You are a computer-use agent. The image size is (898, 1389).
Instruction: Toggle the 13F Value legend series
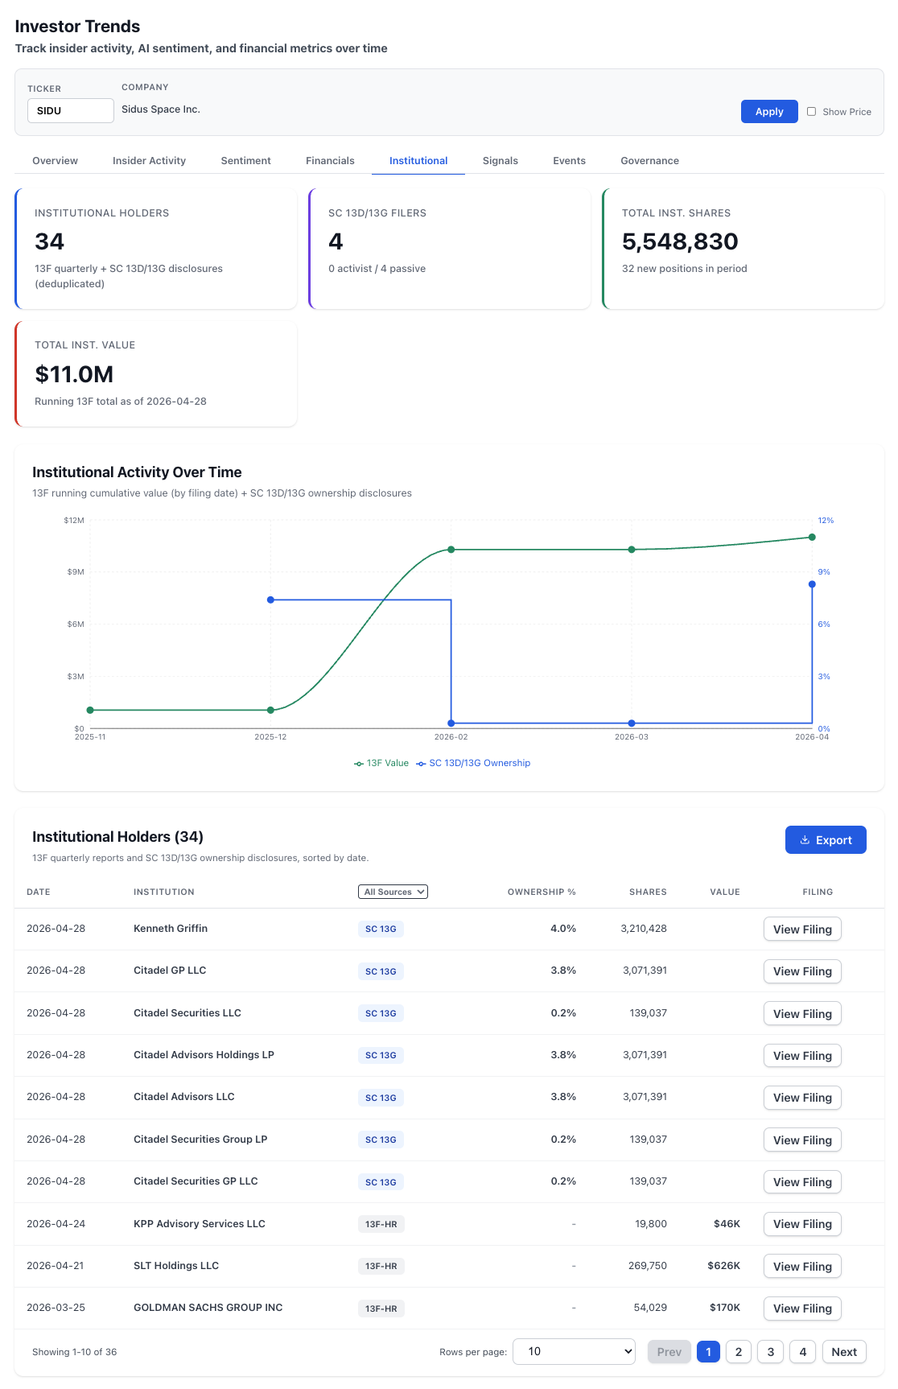point(381,763)
